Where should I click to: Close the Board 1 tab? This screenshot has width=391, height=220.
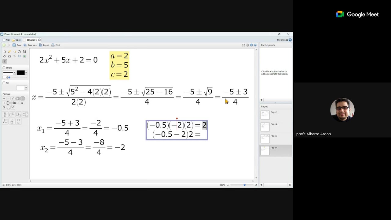[39, 40]
